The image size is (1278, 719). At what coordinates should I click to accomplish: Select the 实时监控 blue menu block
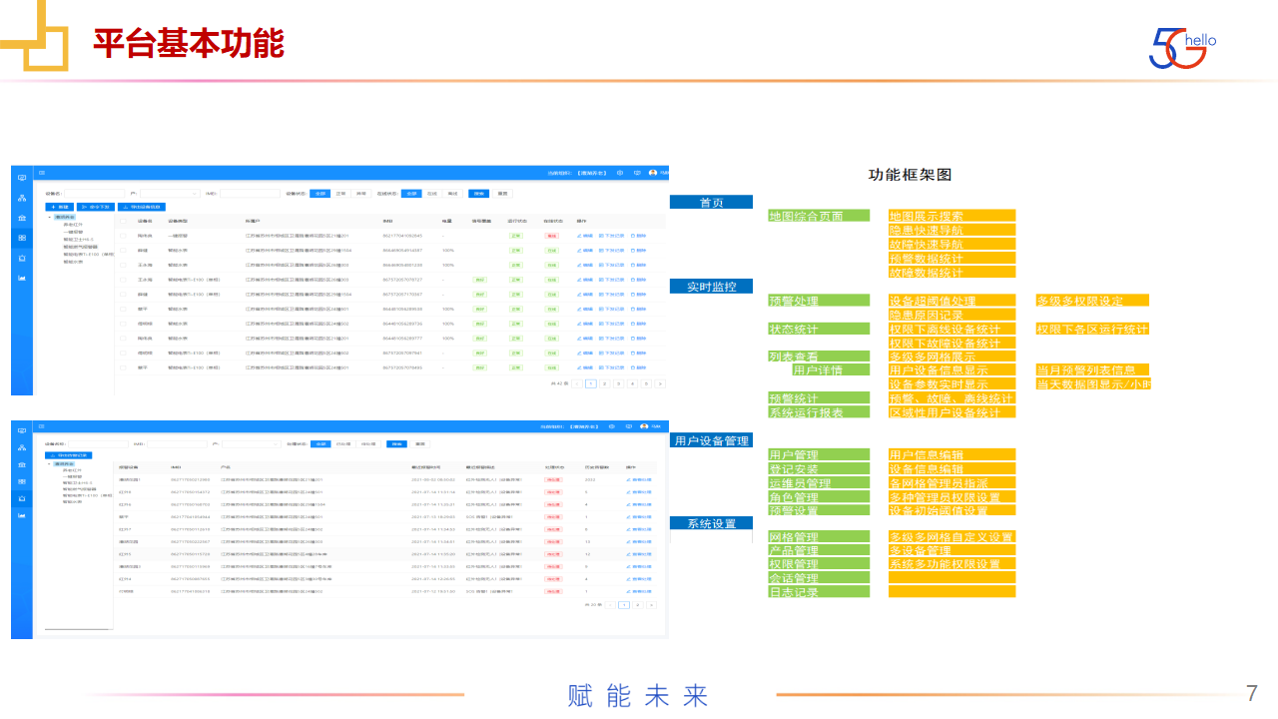click(x=711, y=287)
